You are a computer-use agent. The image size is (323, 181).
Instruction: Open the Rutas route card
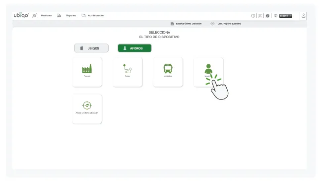[128, 72]
